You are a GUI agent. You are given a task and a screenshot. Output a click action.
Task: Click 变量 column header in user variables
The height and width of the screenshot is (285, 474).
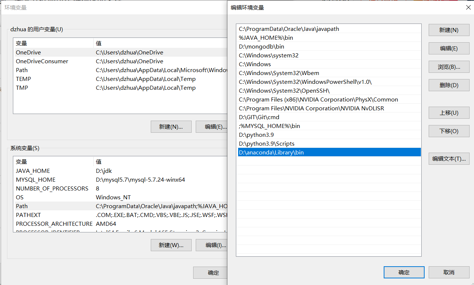click(53, 43)
